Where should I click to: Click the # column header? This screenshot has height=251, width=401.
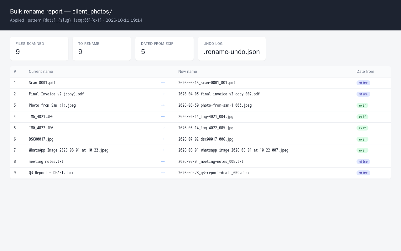point(15,72)
